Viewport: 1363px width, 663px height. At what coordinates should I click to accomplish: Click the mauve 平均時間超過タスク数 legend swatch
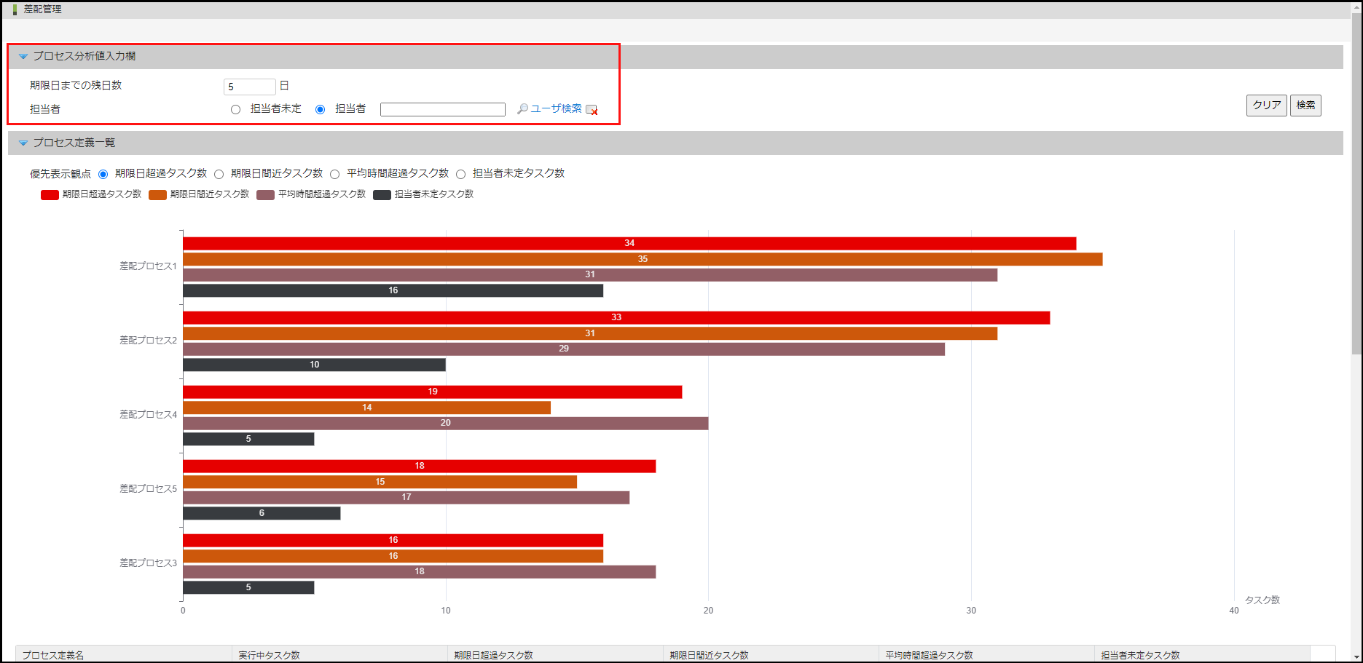click(x=265, y=195)
